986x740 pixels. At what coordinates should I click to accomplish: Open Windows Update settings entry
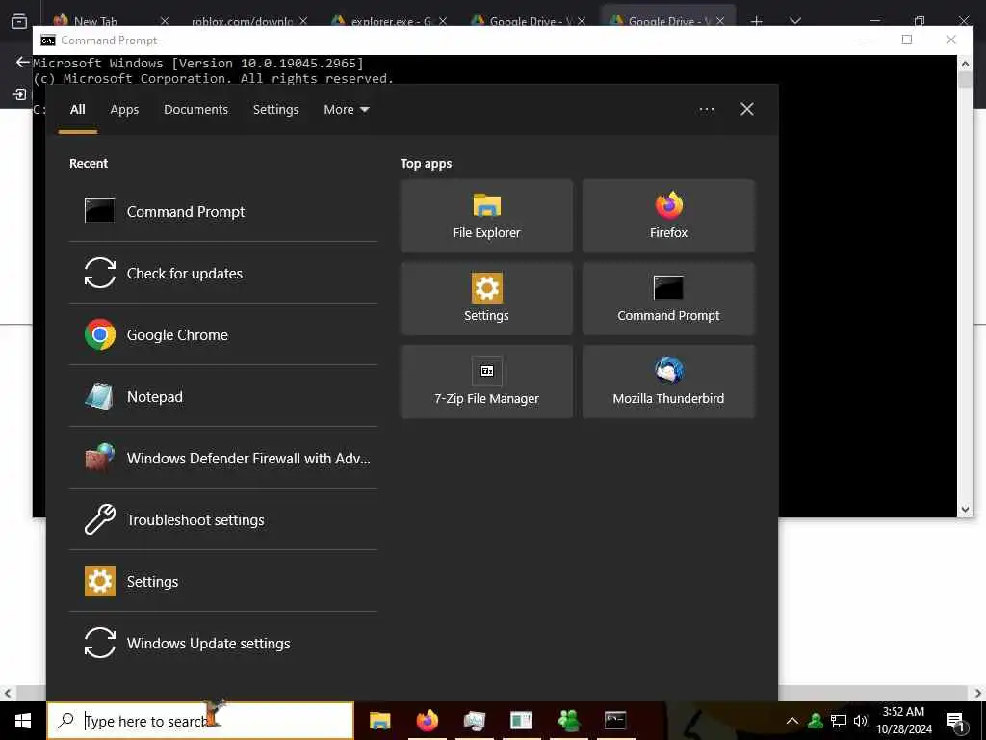pyautogui.click(x=223, y=643)
